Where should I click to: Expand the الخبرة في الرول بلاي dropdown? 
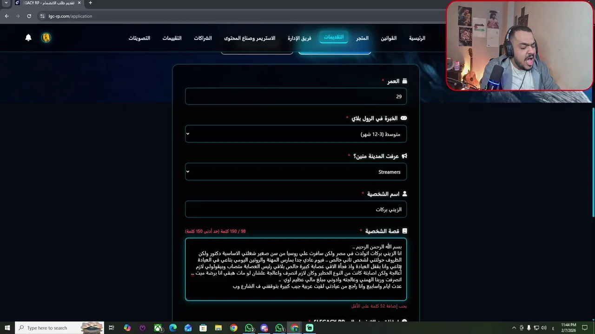point(296,134)
